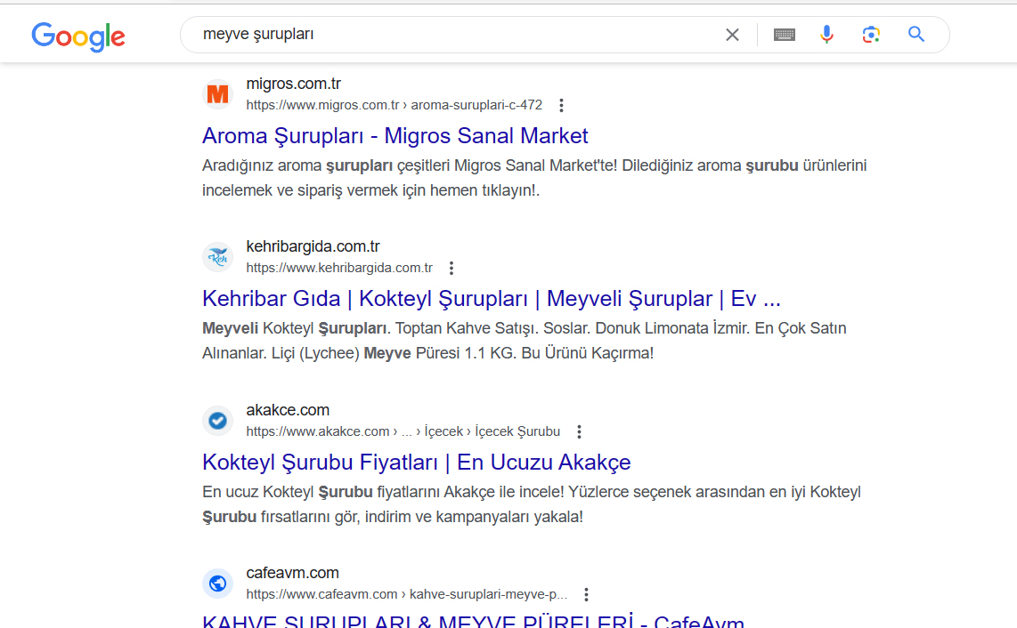Open the "Kehribar Gıda | Kokteyl Şurupları" result link
1017x628 pixels.
click(492, 299)
